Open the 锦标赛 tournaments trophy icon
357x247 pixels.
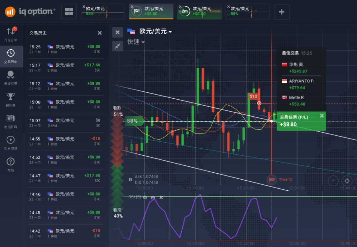10,99
